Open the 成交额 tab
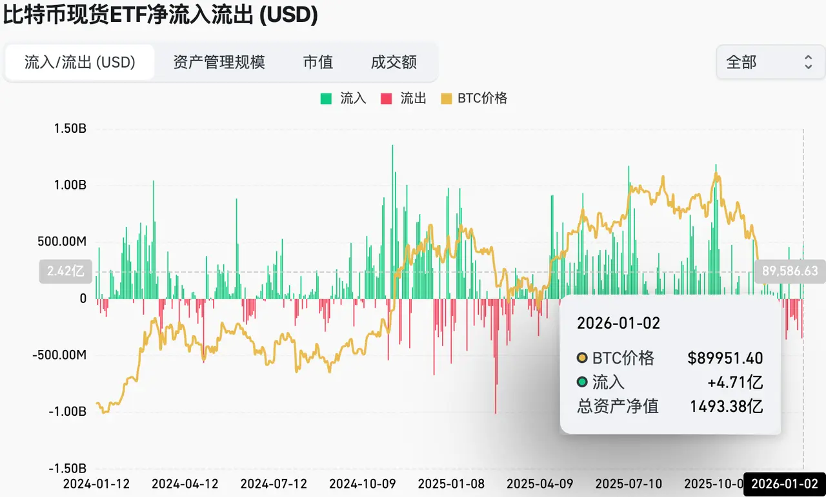The width and height of the screenshot is (826, 497). coord(394,63)
